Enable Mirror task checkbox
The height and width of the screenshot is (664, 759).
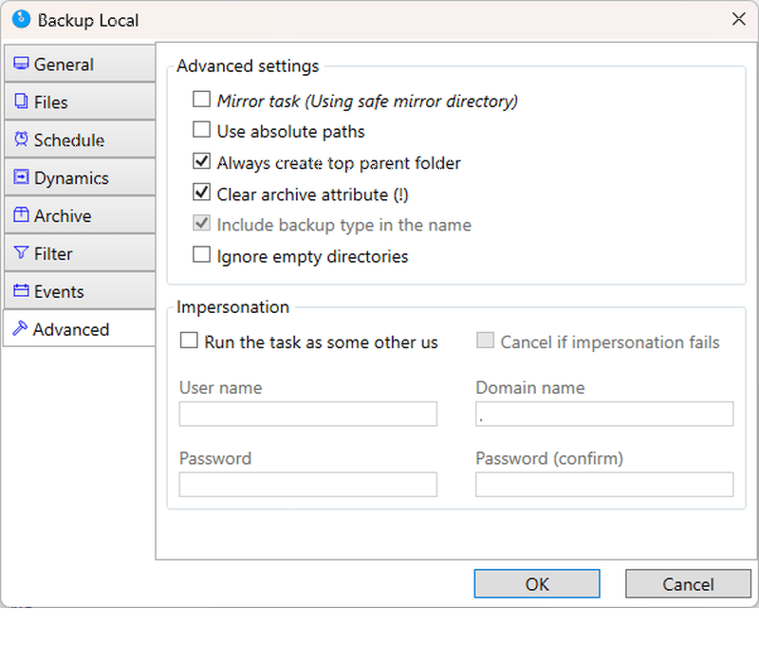201,100
